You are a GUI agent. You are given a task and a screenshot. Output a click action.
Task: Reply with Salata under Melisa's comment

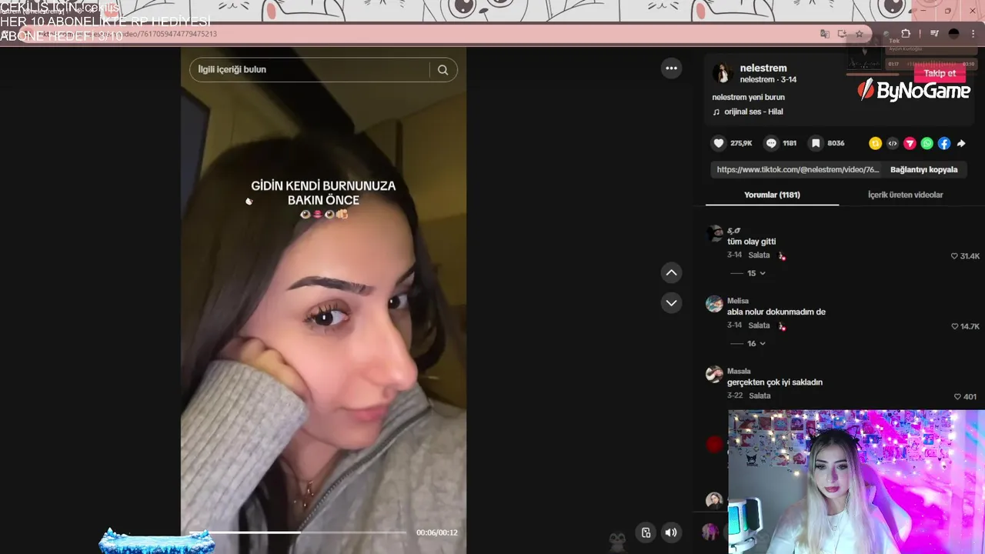point(759,325)
